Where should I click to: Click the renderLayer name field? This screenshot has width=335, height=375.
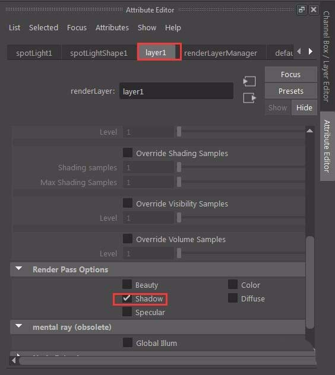pyautogui.click(x=176, y=91)
